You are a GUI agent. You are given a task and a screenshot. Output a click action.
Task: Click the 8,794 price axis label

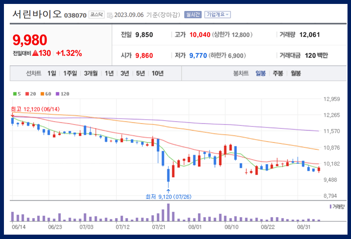pos(330,196)
